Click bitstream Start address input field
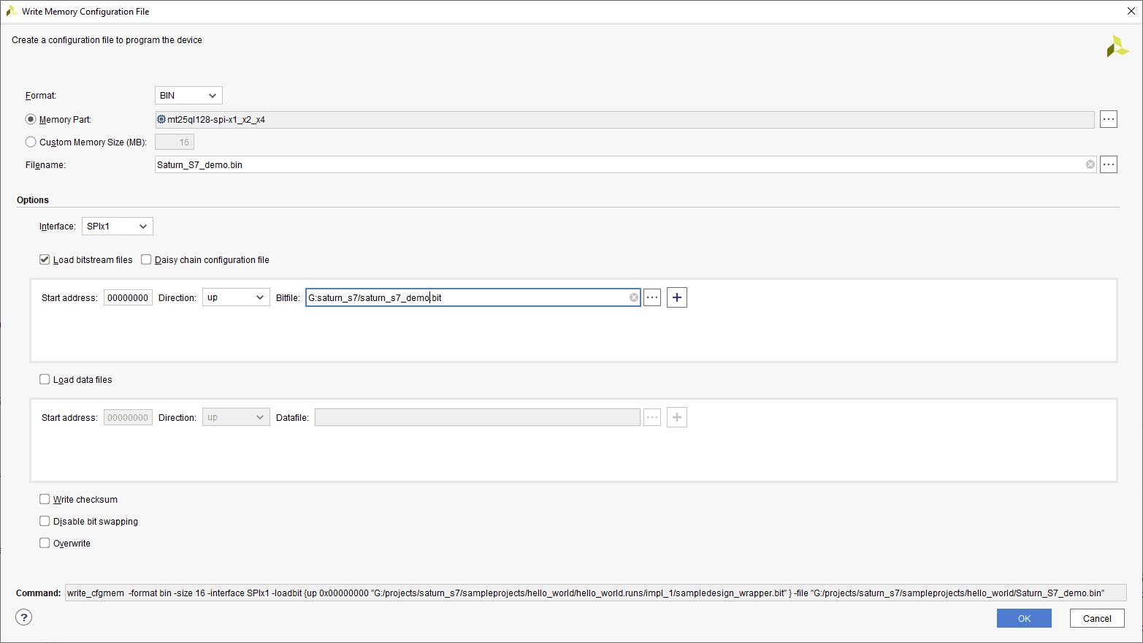The width and height of the screenshot is (1143, 643). tap(128, 297)
